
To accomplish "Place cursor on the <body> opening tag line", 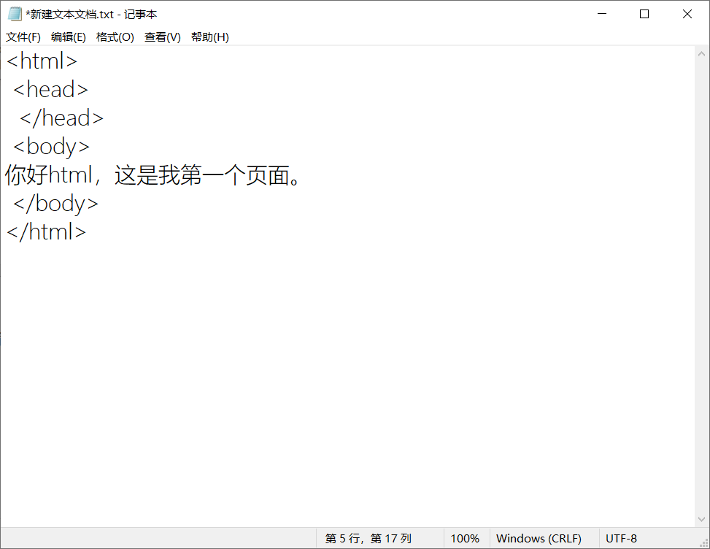I will 51,147.
